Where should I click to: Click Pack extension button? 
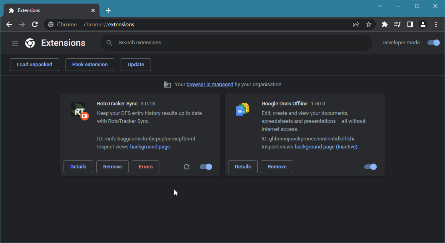point(90,65)
